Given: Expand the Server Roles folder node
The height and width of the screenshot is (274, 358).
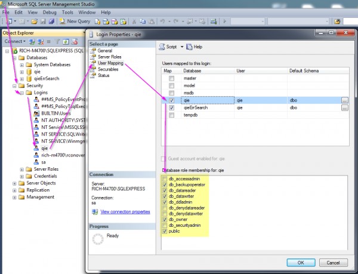Looking at the screenshot, I should (x=21, y=170).
